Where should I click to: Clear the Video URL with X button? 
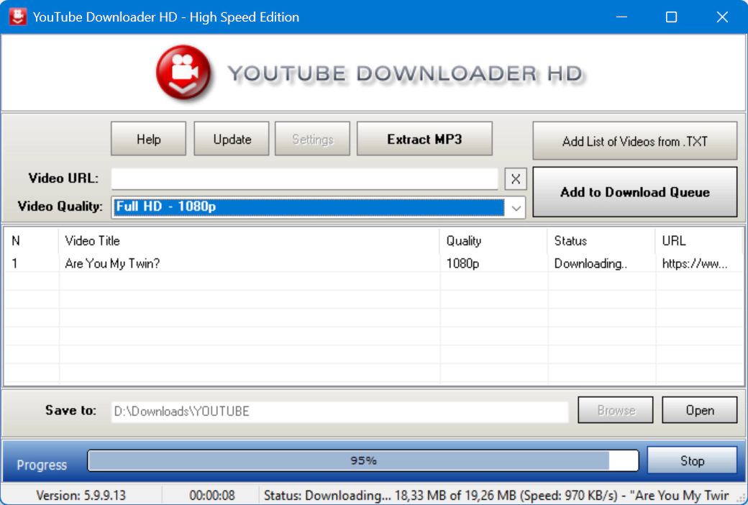pyautogui.click(x=515, y=179)
